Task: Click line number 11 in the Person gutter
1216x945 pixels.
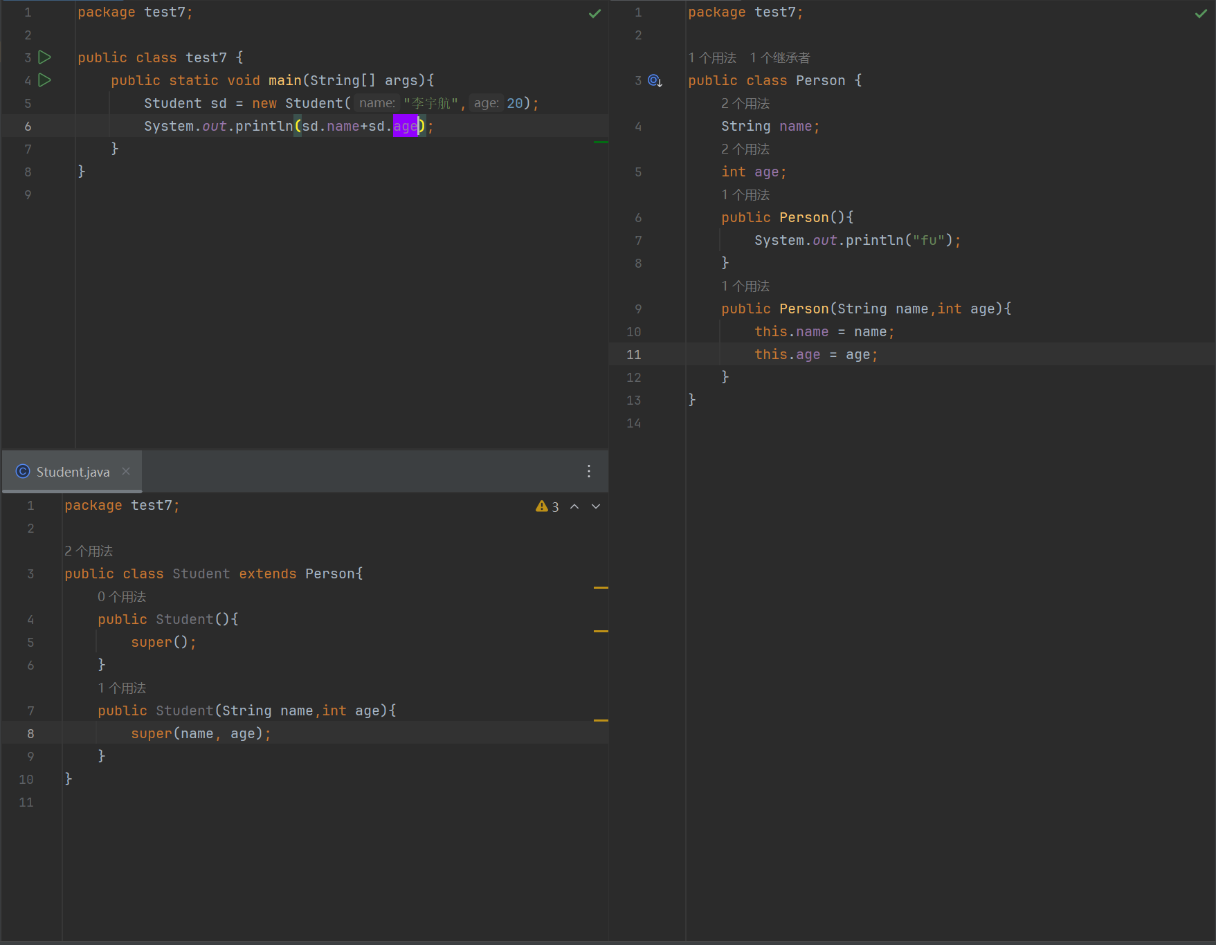Action: (x=634, y=355)
